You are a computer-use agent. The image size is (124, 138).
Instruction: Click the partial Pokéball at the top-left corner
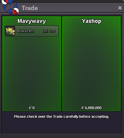5,2
